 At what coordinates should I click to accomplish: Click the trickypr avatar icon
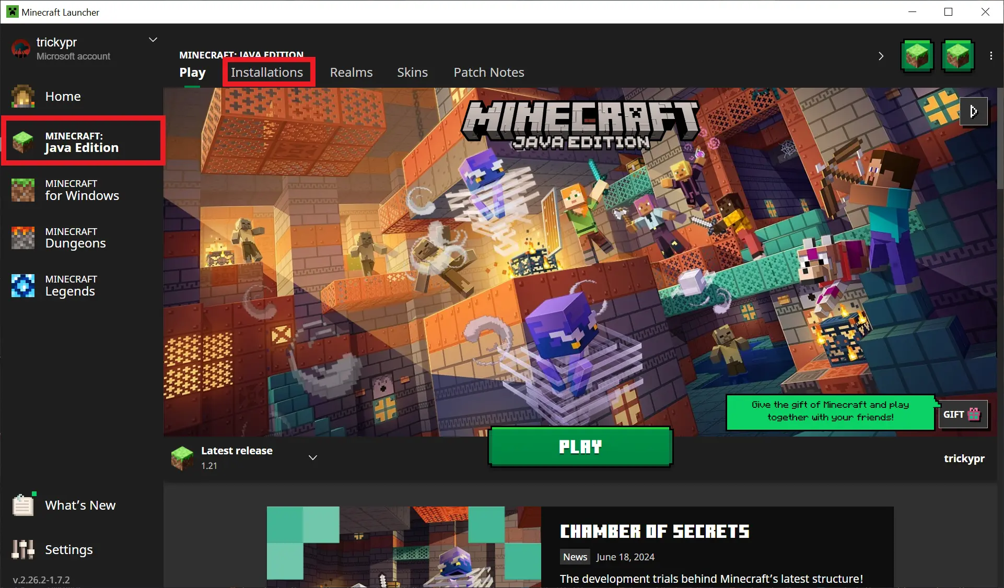click(21, 49)
